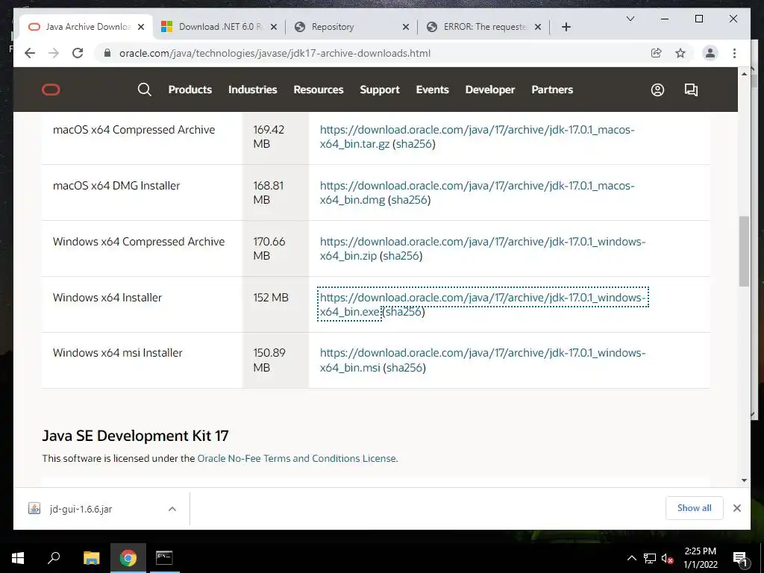The height and width of the screenshot is (573, 764).
Task: Open a new tab with plus button
Action: (566, 27)
